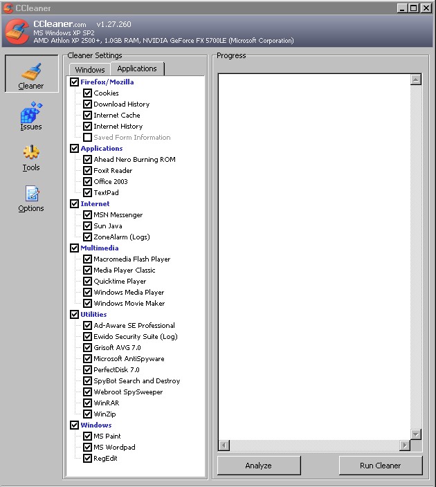Toggle ZoneAlarm (Logs) checkbox
This screenshot has height=487, width=436.
[87, 237]
